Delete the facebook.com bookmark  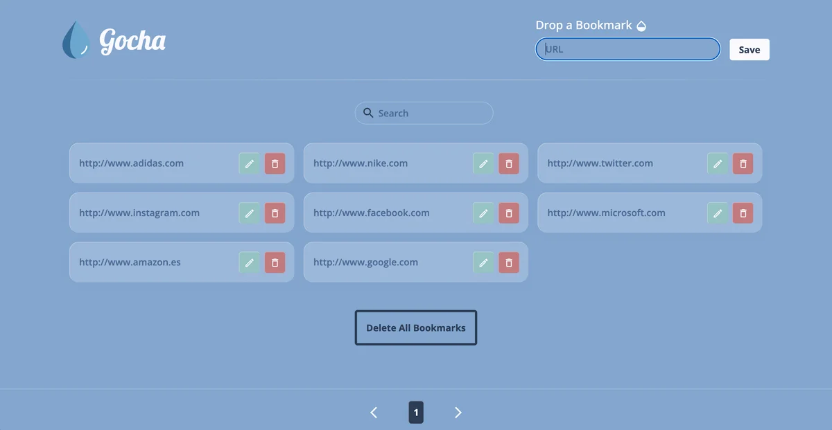coord(509,213)
